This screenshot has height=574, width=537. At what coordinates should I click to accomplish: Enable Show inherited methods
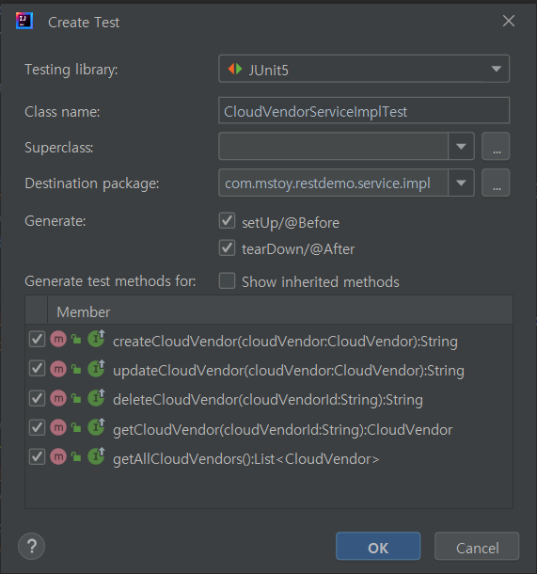[227, 280]
